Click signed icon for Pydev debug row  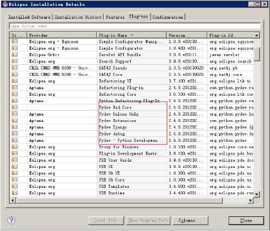coord(15,134)
